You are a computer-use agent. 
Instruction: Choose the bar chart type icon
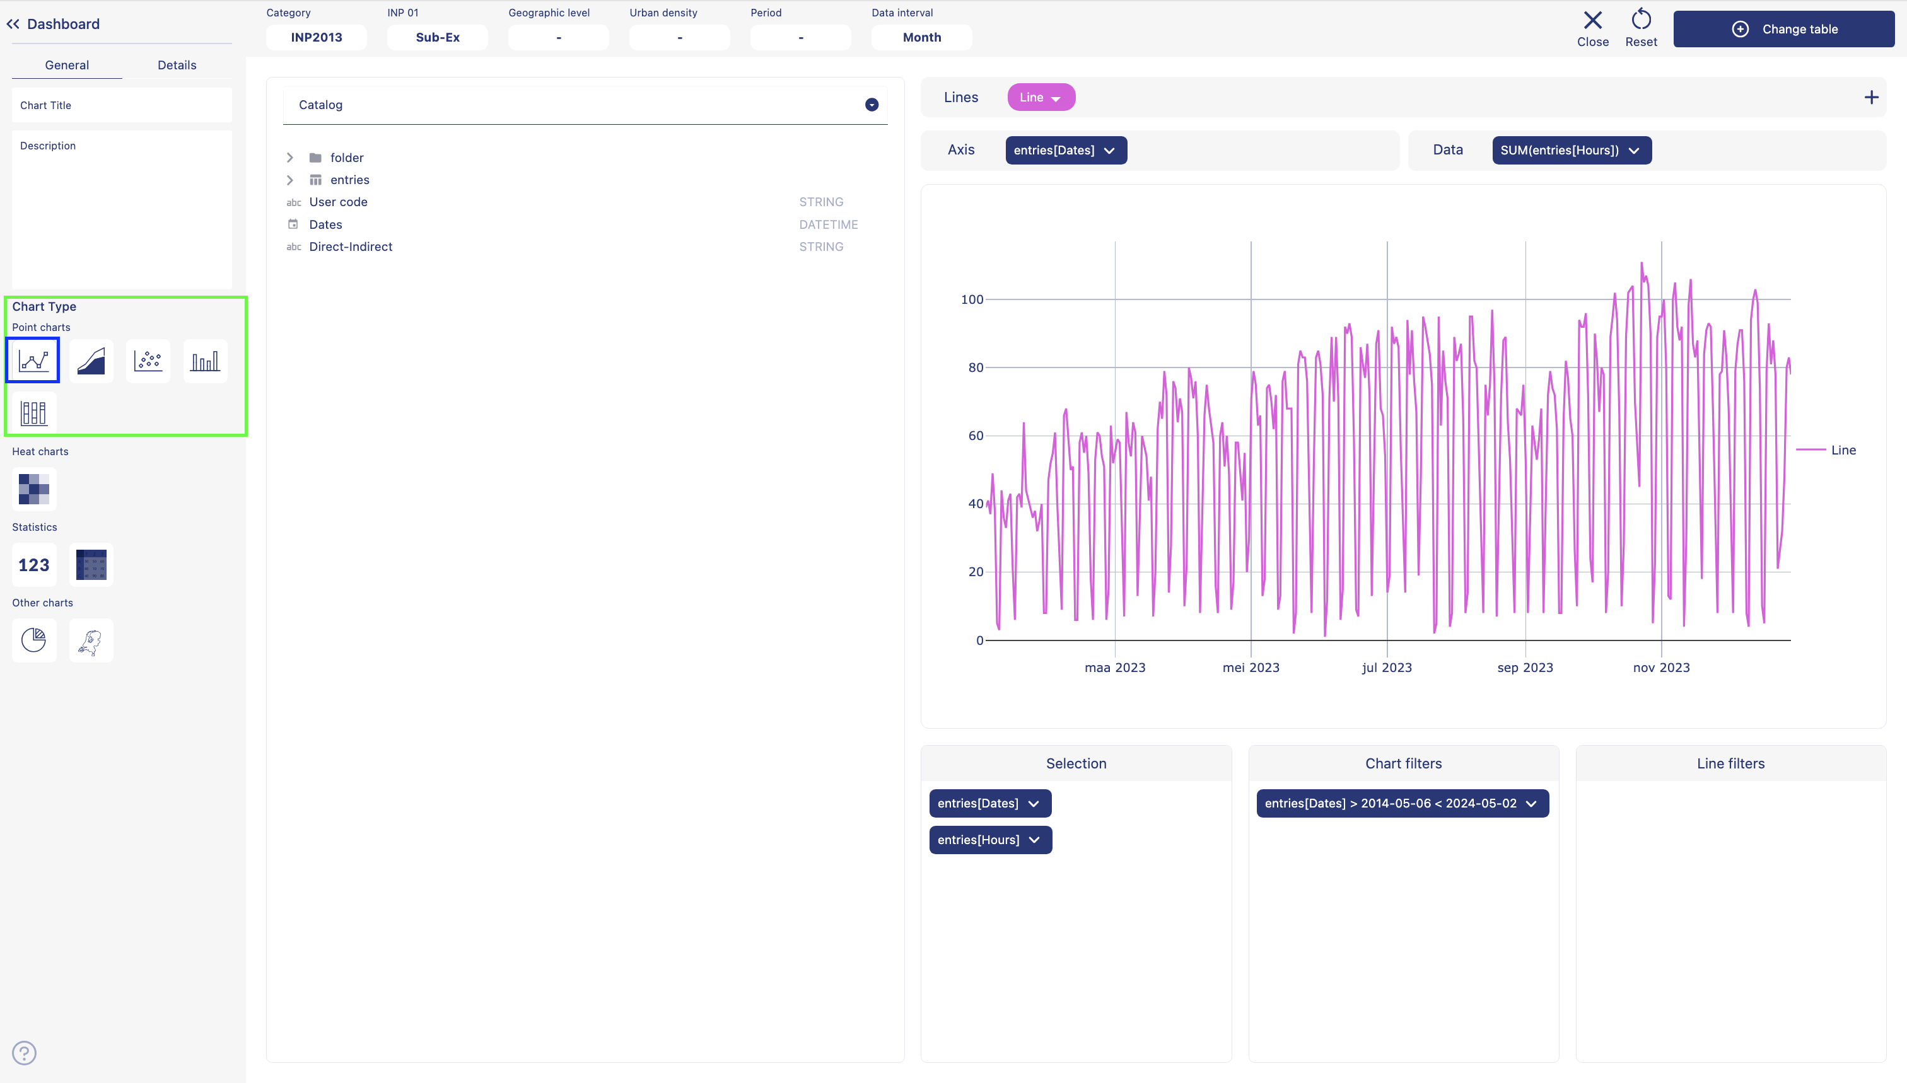coord(204,361)
